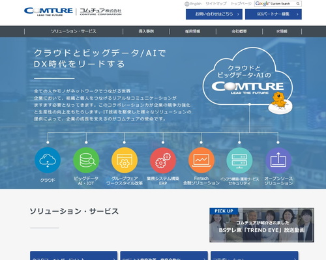Click 業務システム構築 ERP label
The width and height of the screenshot is (326, 260).
[x=163, y=181]
